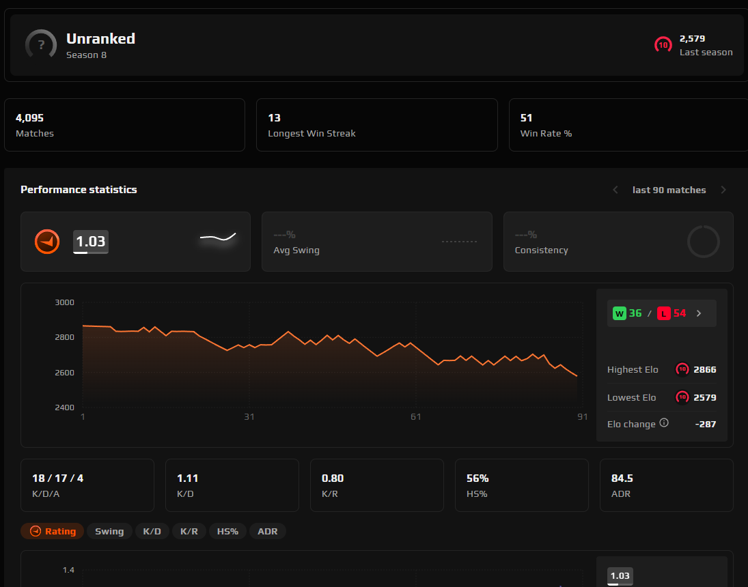748x587 pixels.
Task: Click the red L losses badge
Action: [663, 313]
